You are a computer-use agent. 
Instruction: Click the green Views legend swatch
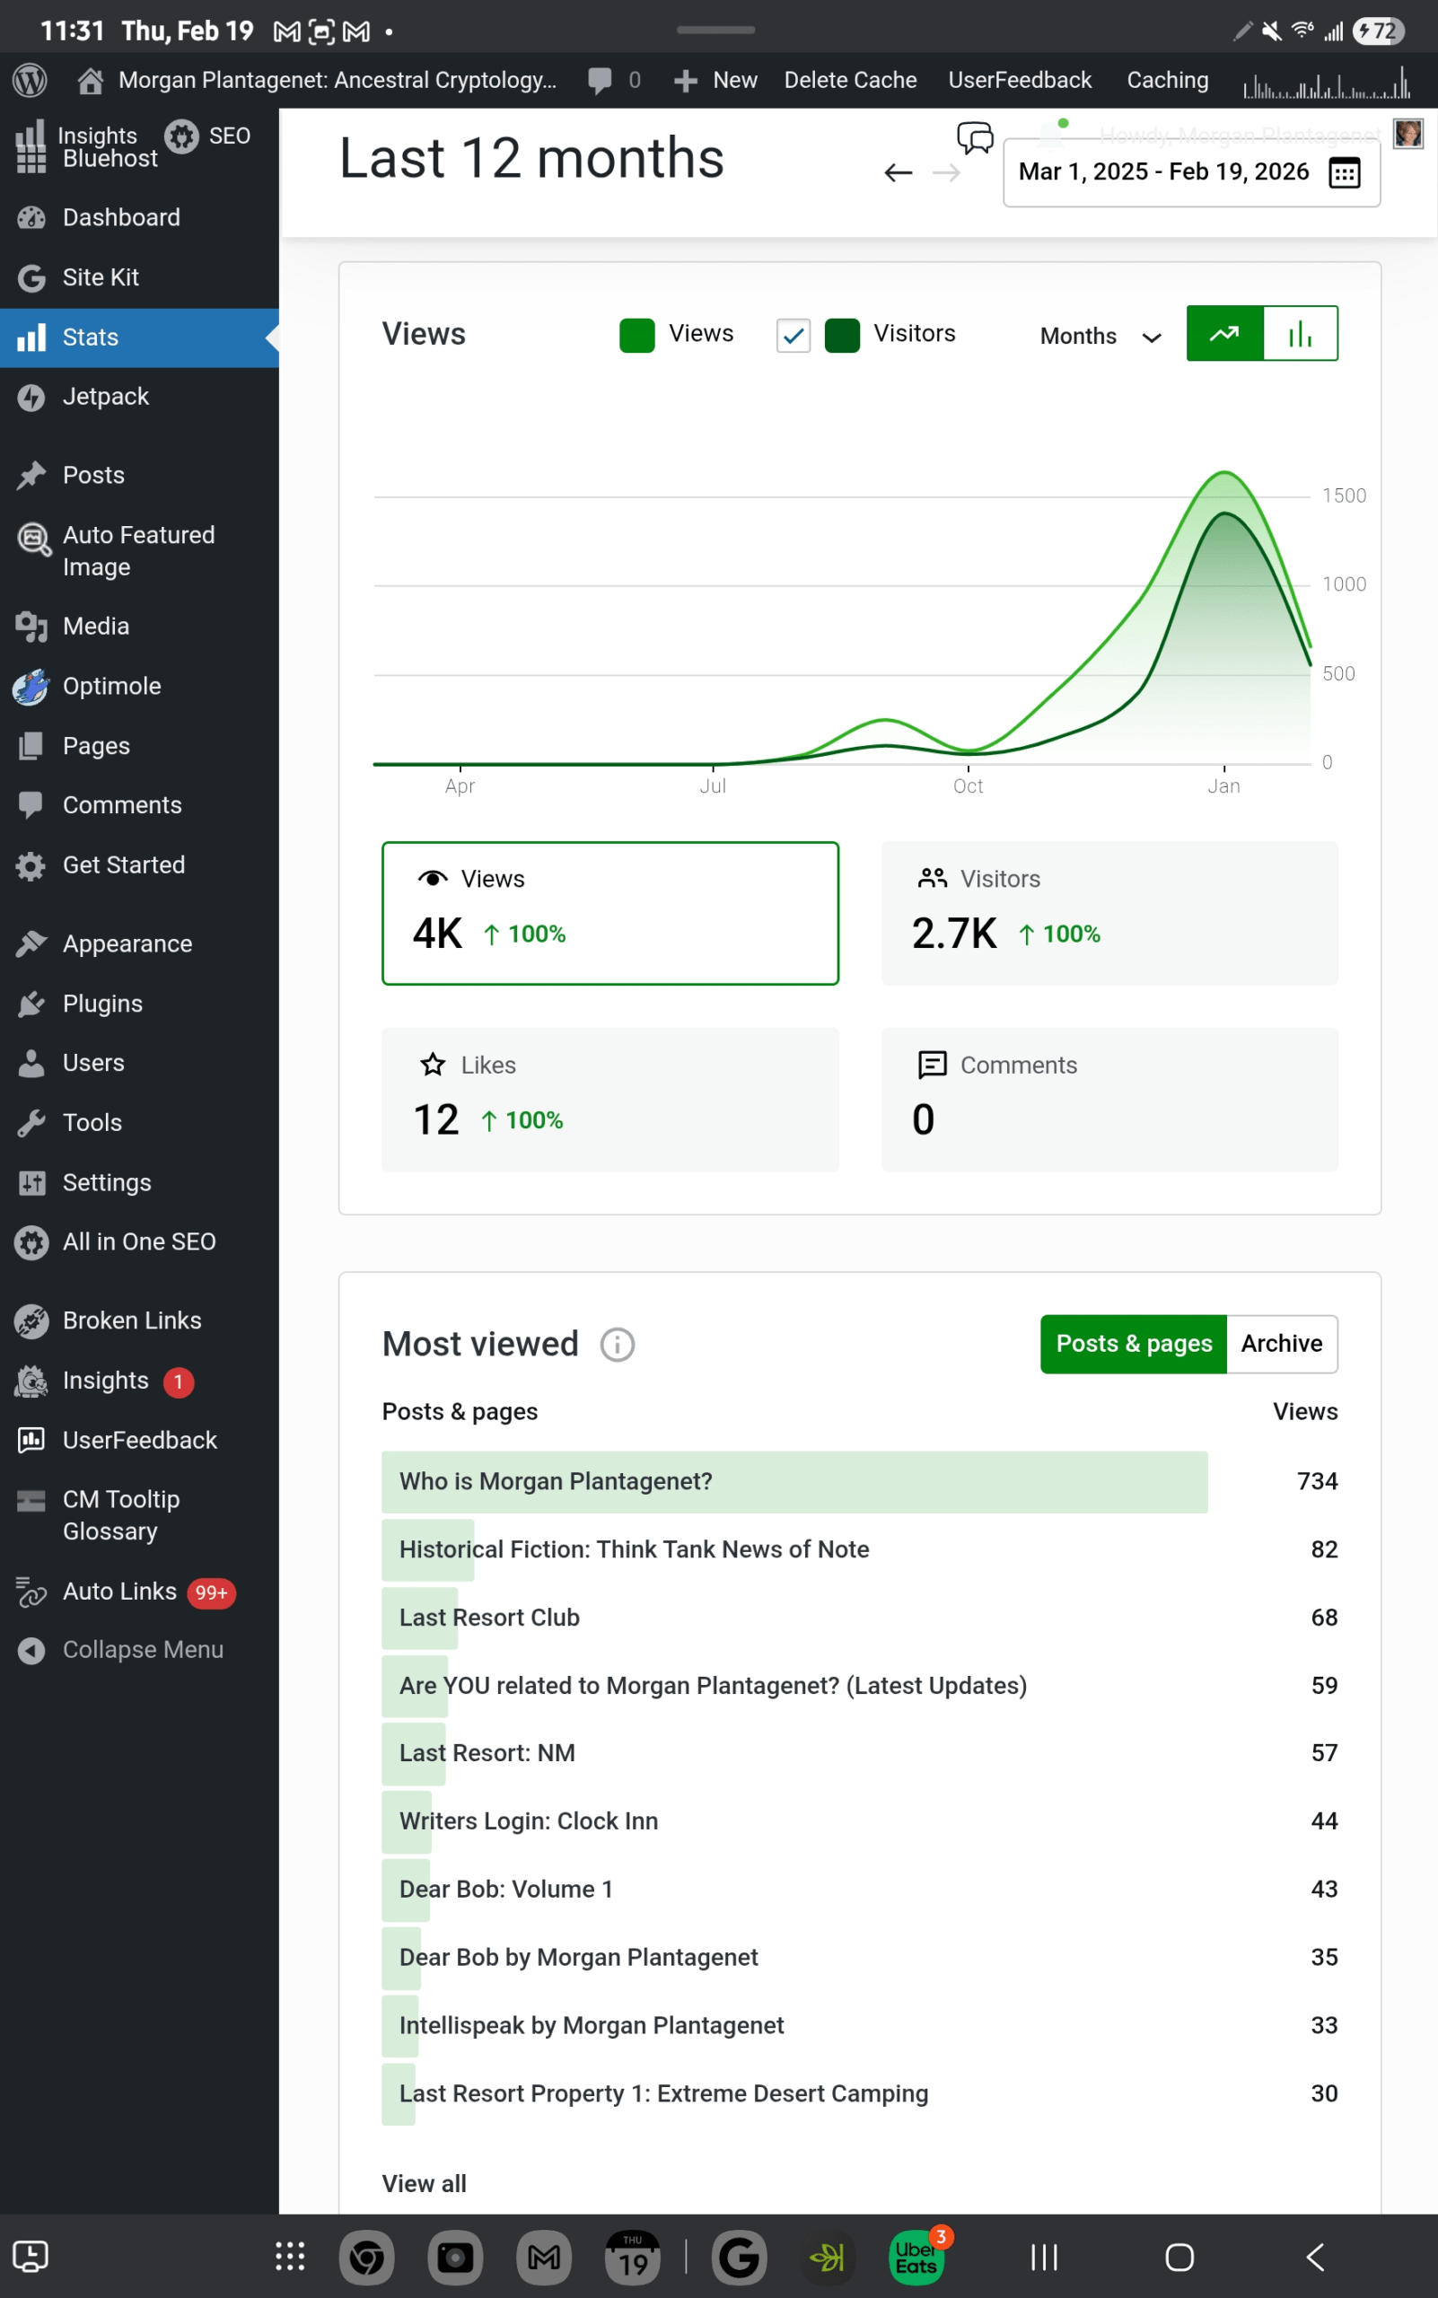636,335
